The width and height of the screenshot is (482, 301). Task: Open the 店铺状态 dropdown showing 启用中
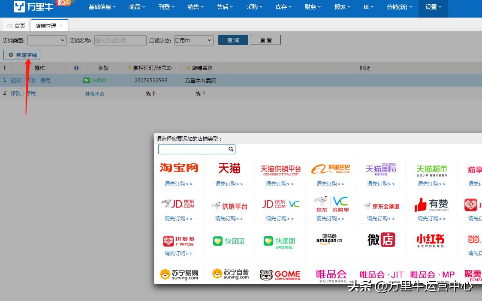coord(193,40)
